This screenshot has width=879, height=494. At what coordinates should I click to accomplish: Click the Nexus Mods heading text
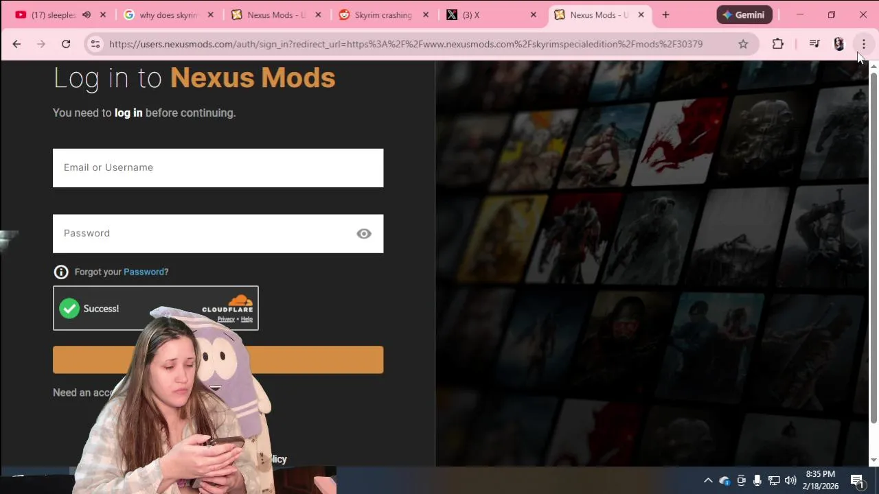click(253, 78)
